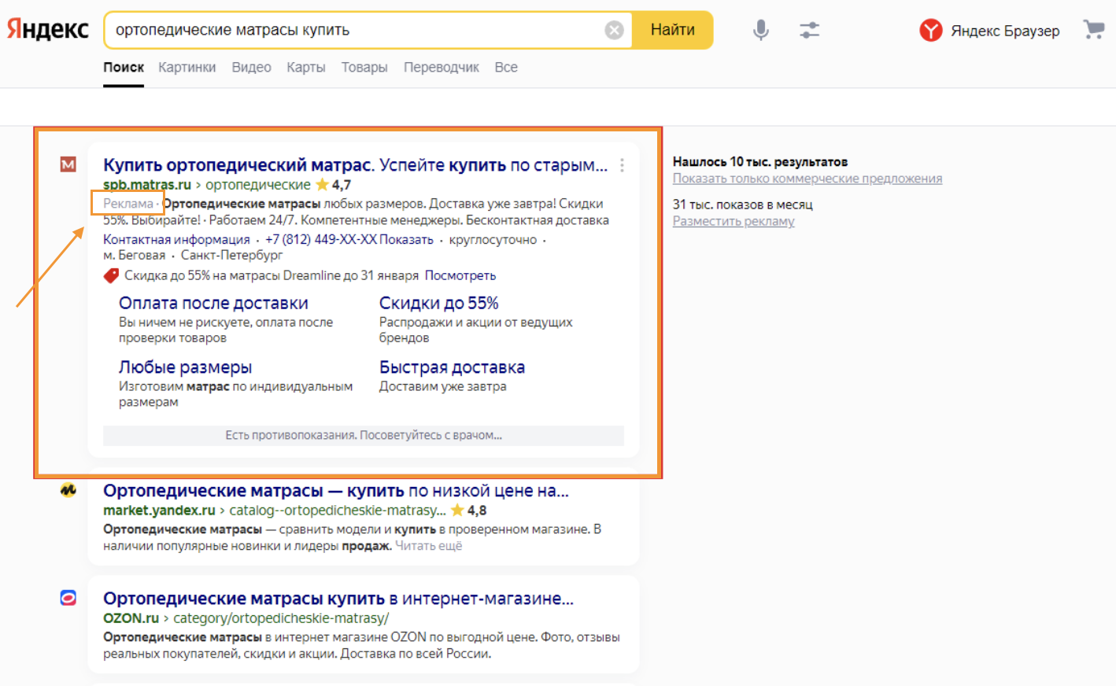Open 'Скидки до 55%' sitelink
This screenshot has width=1116, height=686.
click(x=439, y=303)
